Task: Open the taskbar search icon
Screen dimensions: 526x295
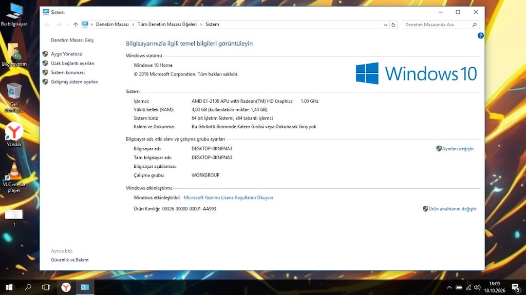Action: point(28,287)
